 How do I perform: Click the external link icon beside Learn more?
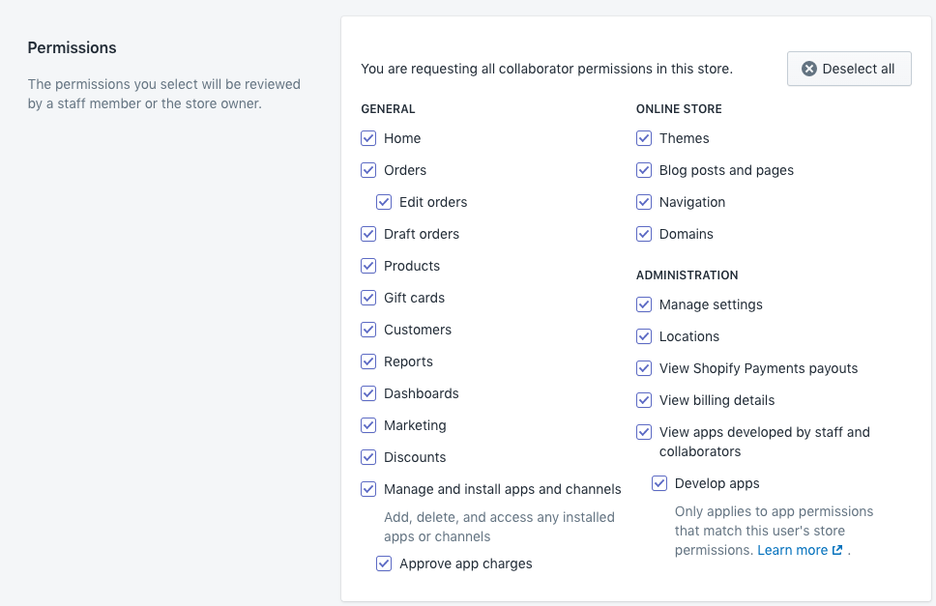click(x=837, y=550)
